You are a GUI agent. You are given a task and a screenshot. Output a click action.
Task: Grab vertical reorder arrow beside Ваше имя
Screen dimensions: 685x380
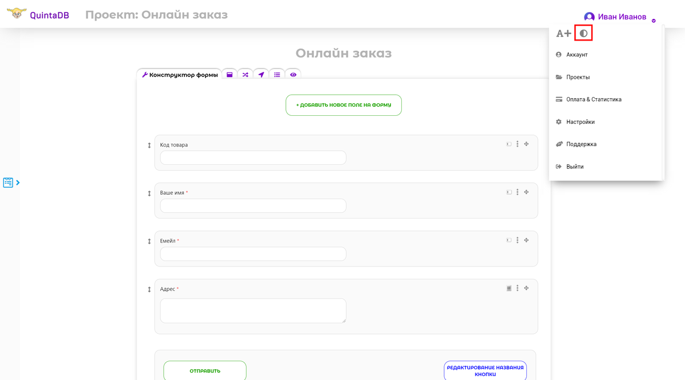coord(149,193)
